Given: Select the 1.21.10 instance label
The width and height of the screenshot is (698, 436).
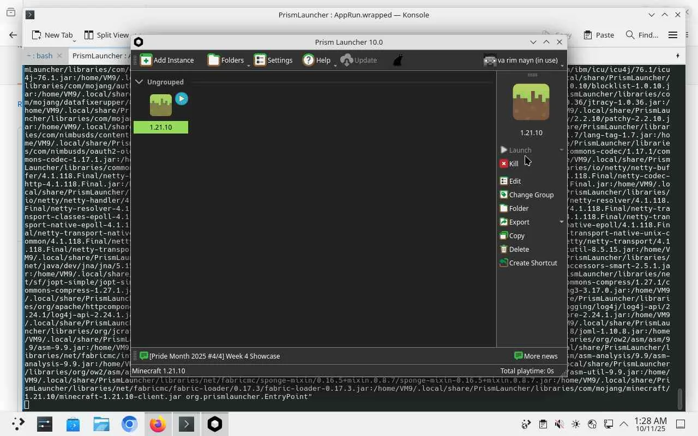Looking at the screenshot, I should [x=161, y=127].
